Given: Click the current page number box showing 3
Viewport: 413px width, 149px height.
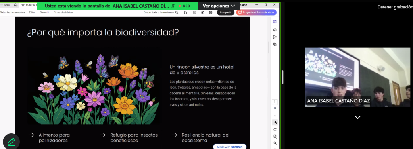Looking at the screenshot, I should point(275,102).
